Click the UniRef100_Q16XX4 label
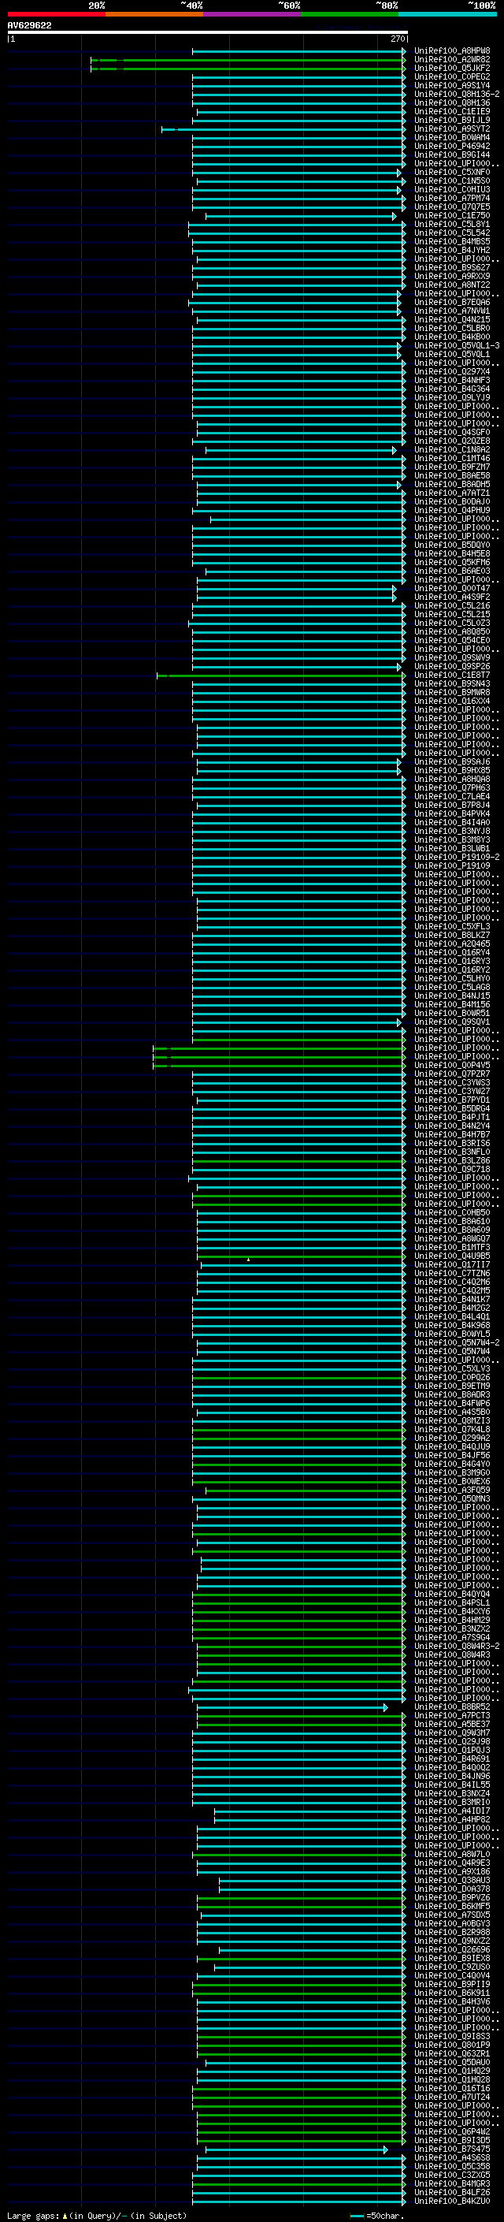 click(451, 702)
